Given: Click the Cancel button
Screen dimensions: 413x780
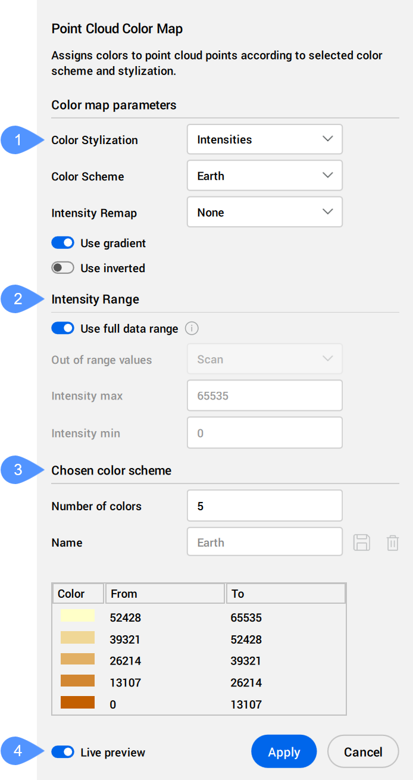Looking at the screenshot, I should tap(363, 752).
